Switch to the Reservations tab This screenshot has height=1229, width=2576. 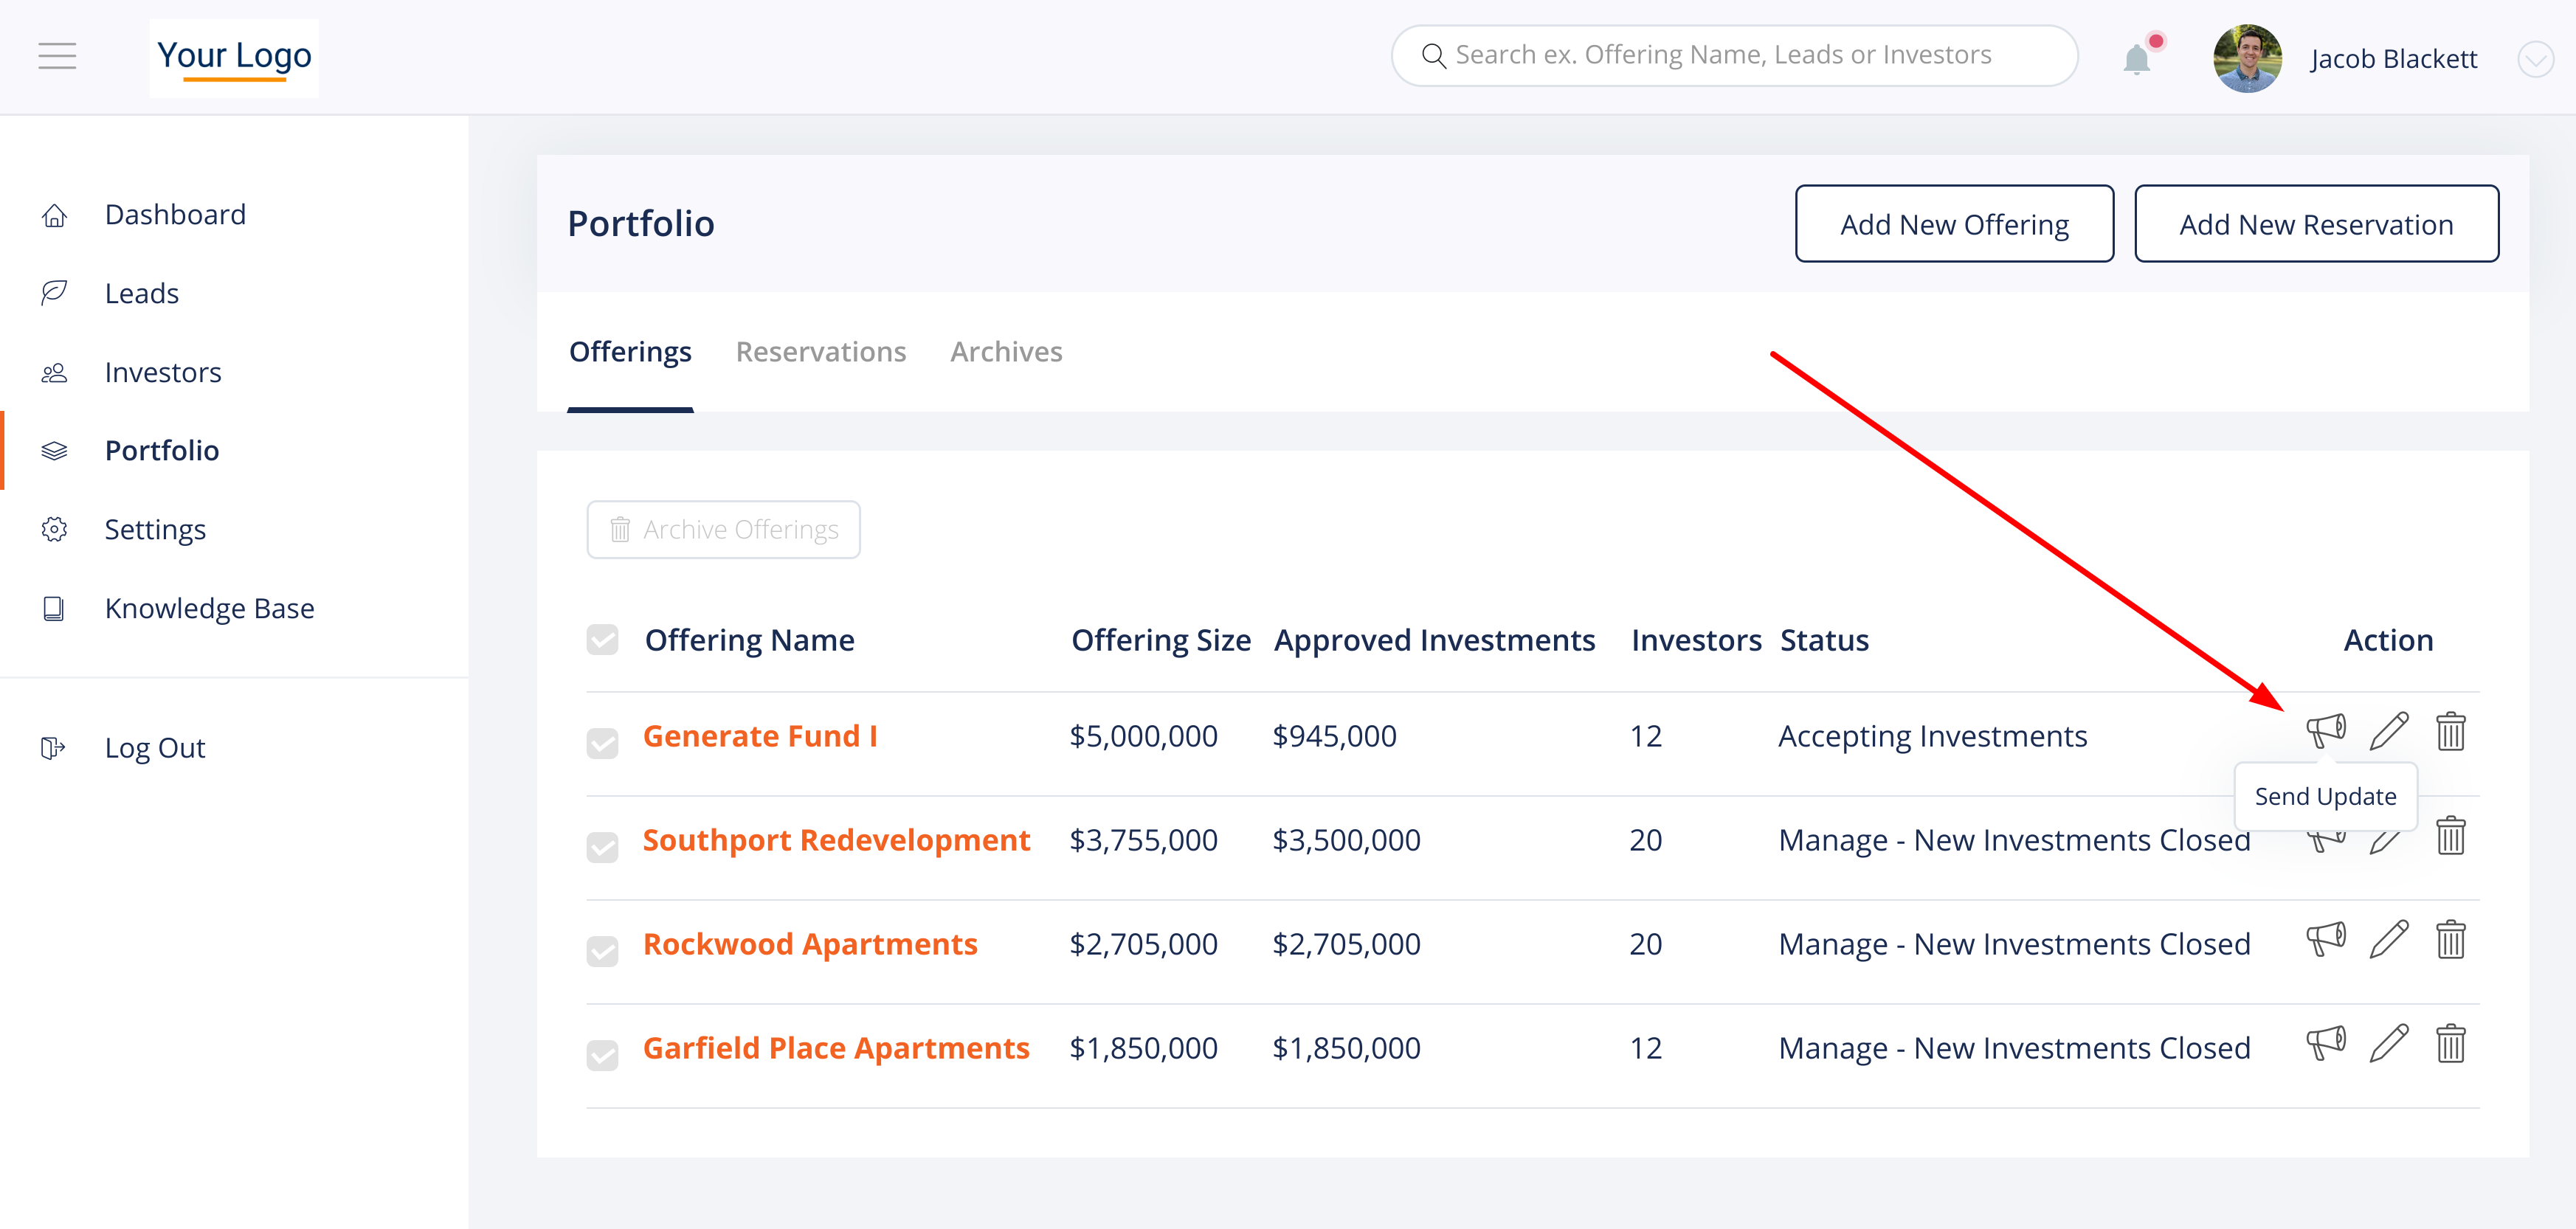click(820, 352)
